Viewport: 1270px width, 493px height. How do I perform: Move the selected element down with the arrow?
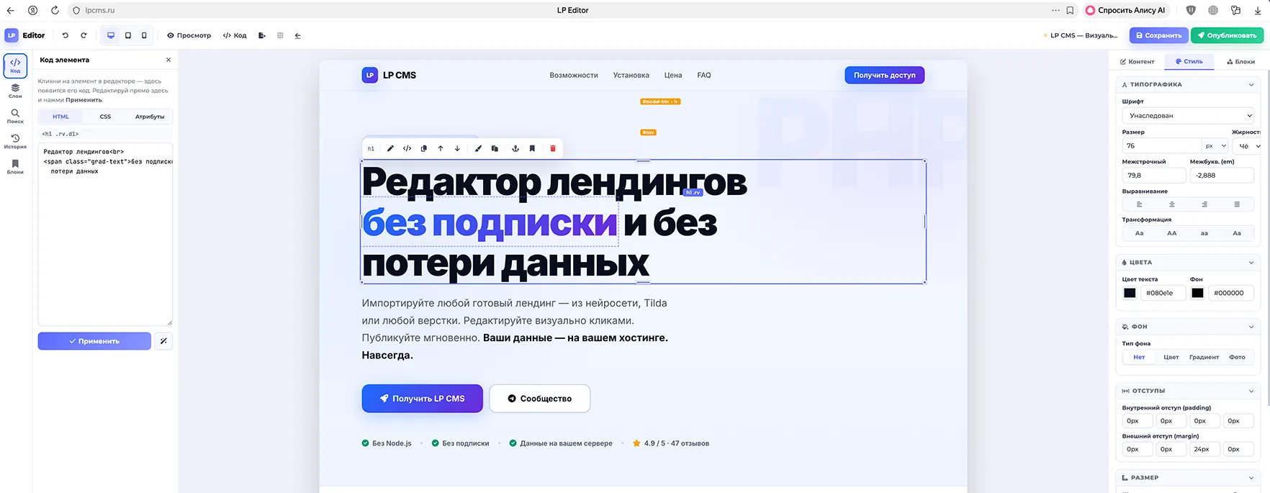point(457,148)
